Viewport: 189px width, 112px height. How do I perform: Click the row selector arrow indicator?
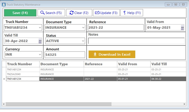[4, 79]
